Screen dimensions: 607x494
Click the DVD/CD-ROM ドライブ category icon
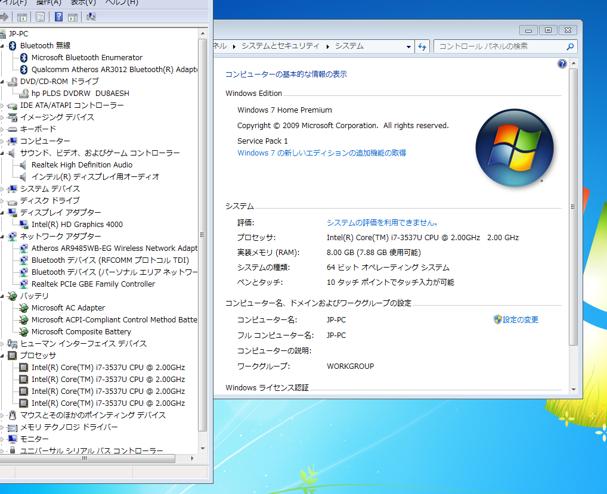click(13, 81)
